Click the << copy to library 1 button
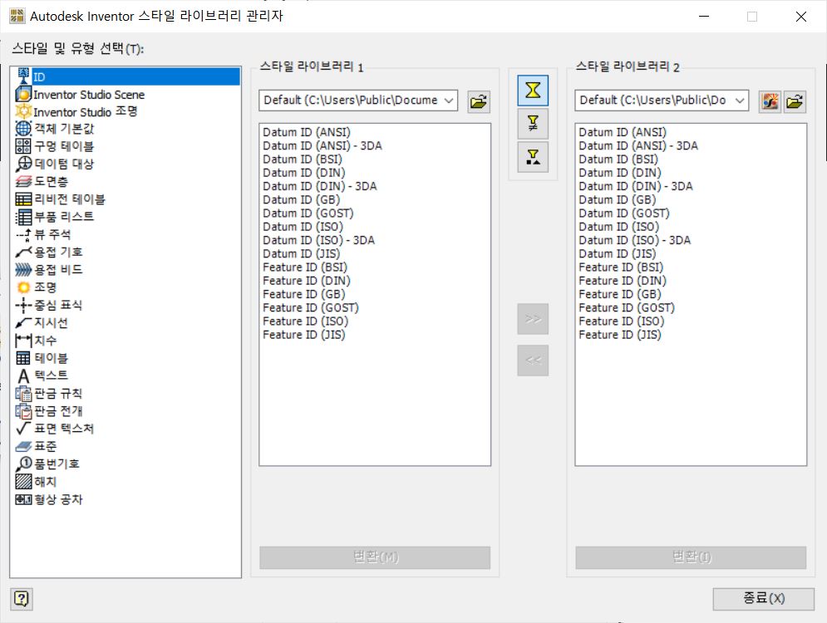The height and width of the screenshot is (623, 827). pyautogui.click(x=533, y=360)
